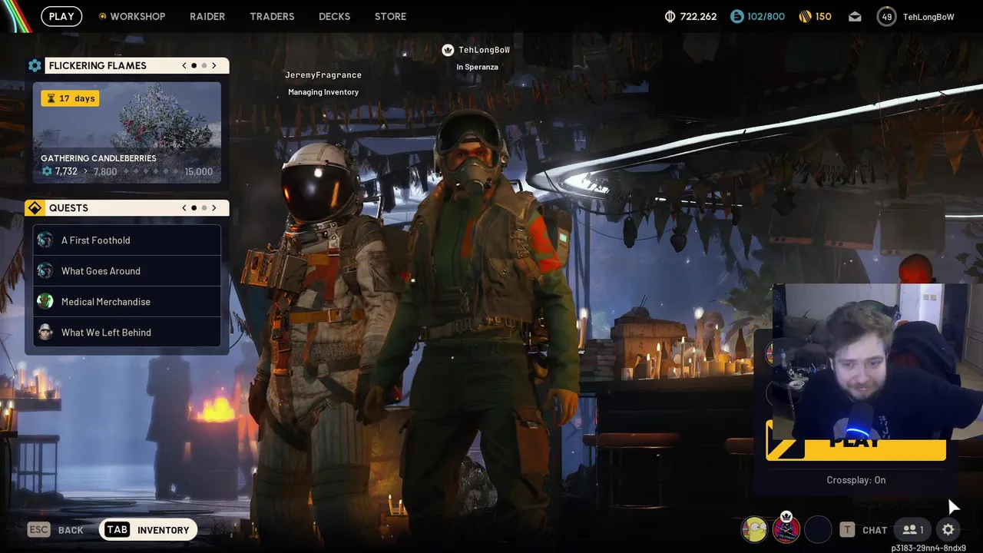Click the Quests diamond header icon
The image size is (983, 553).
click(x=35, y=208)
